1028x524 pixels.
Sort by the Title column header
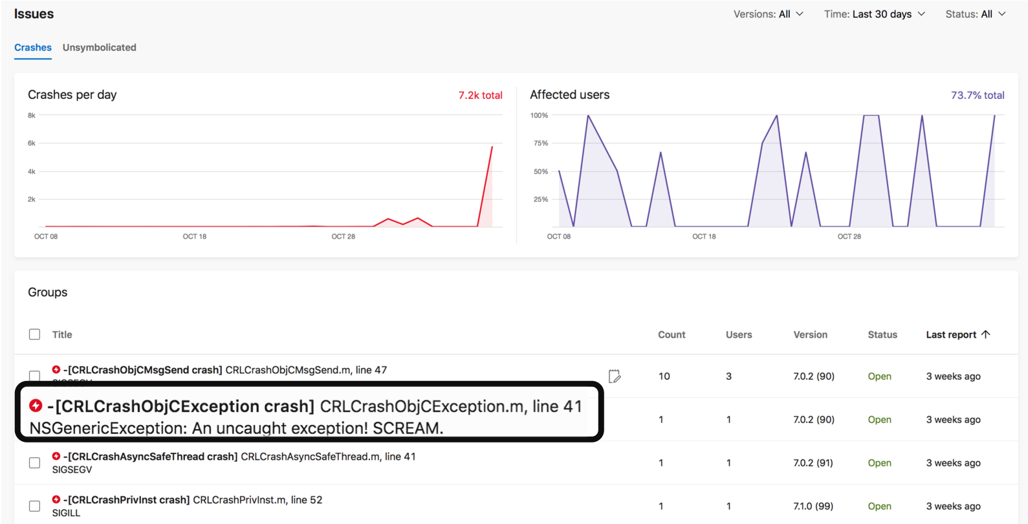[x=62, y=334]
